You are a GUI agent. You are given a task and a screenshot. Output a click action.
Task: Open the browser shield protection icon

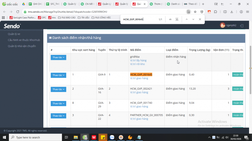tap(202, 12)
